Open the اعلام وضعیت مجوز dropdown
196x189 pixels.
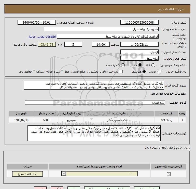coord(100,174)
